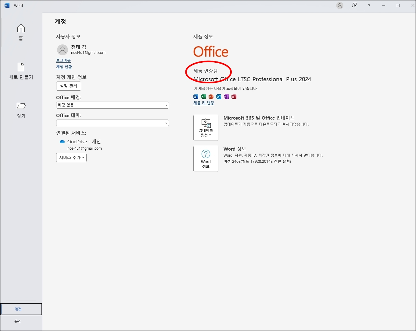Open the 서비스 추가 dropdown button
This screenshot has width=416, height=331.
[x=71, y=158]
